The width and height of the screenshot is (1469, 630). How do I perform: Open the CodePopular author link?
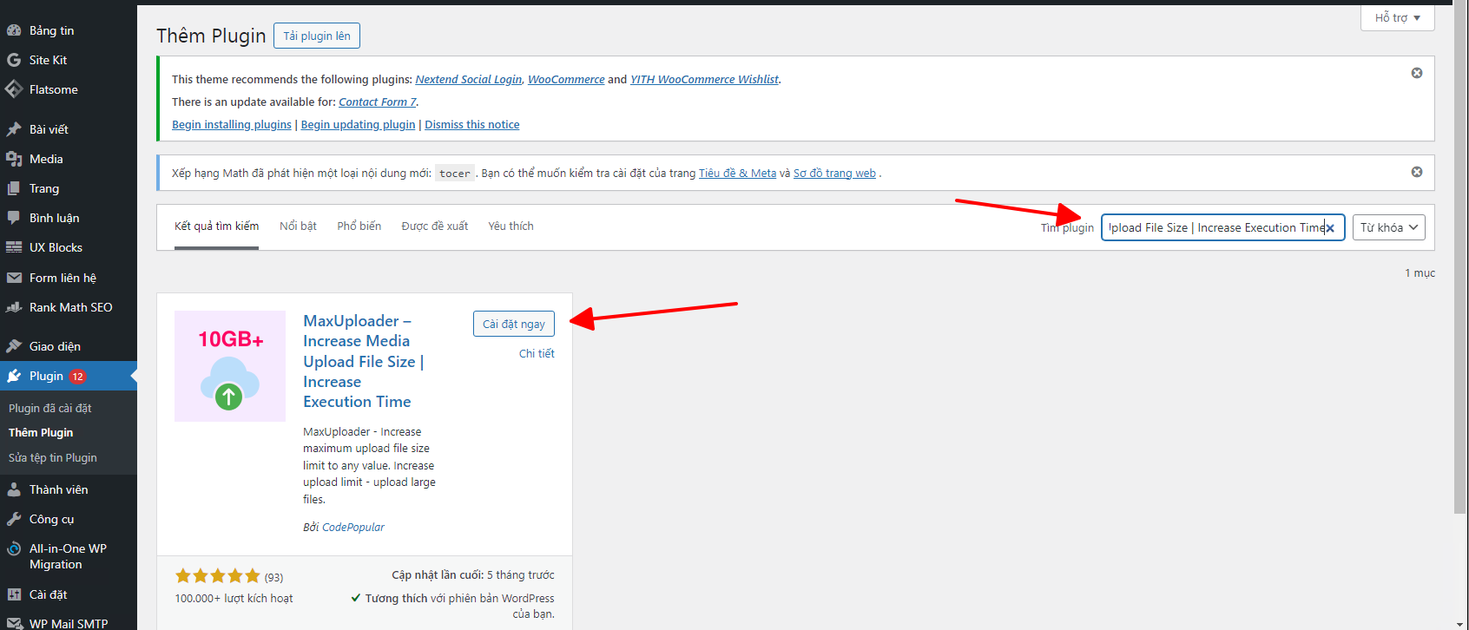(x=353, y=527)
